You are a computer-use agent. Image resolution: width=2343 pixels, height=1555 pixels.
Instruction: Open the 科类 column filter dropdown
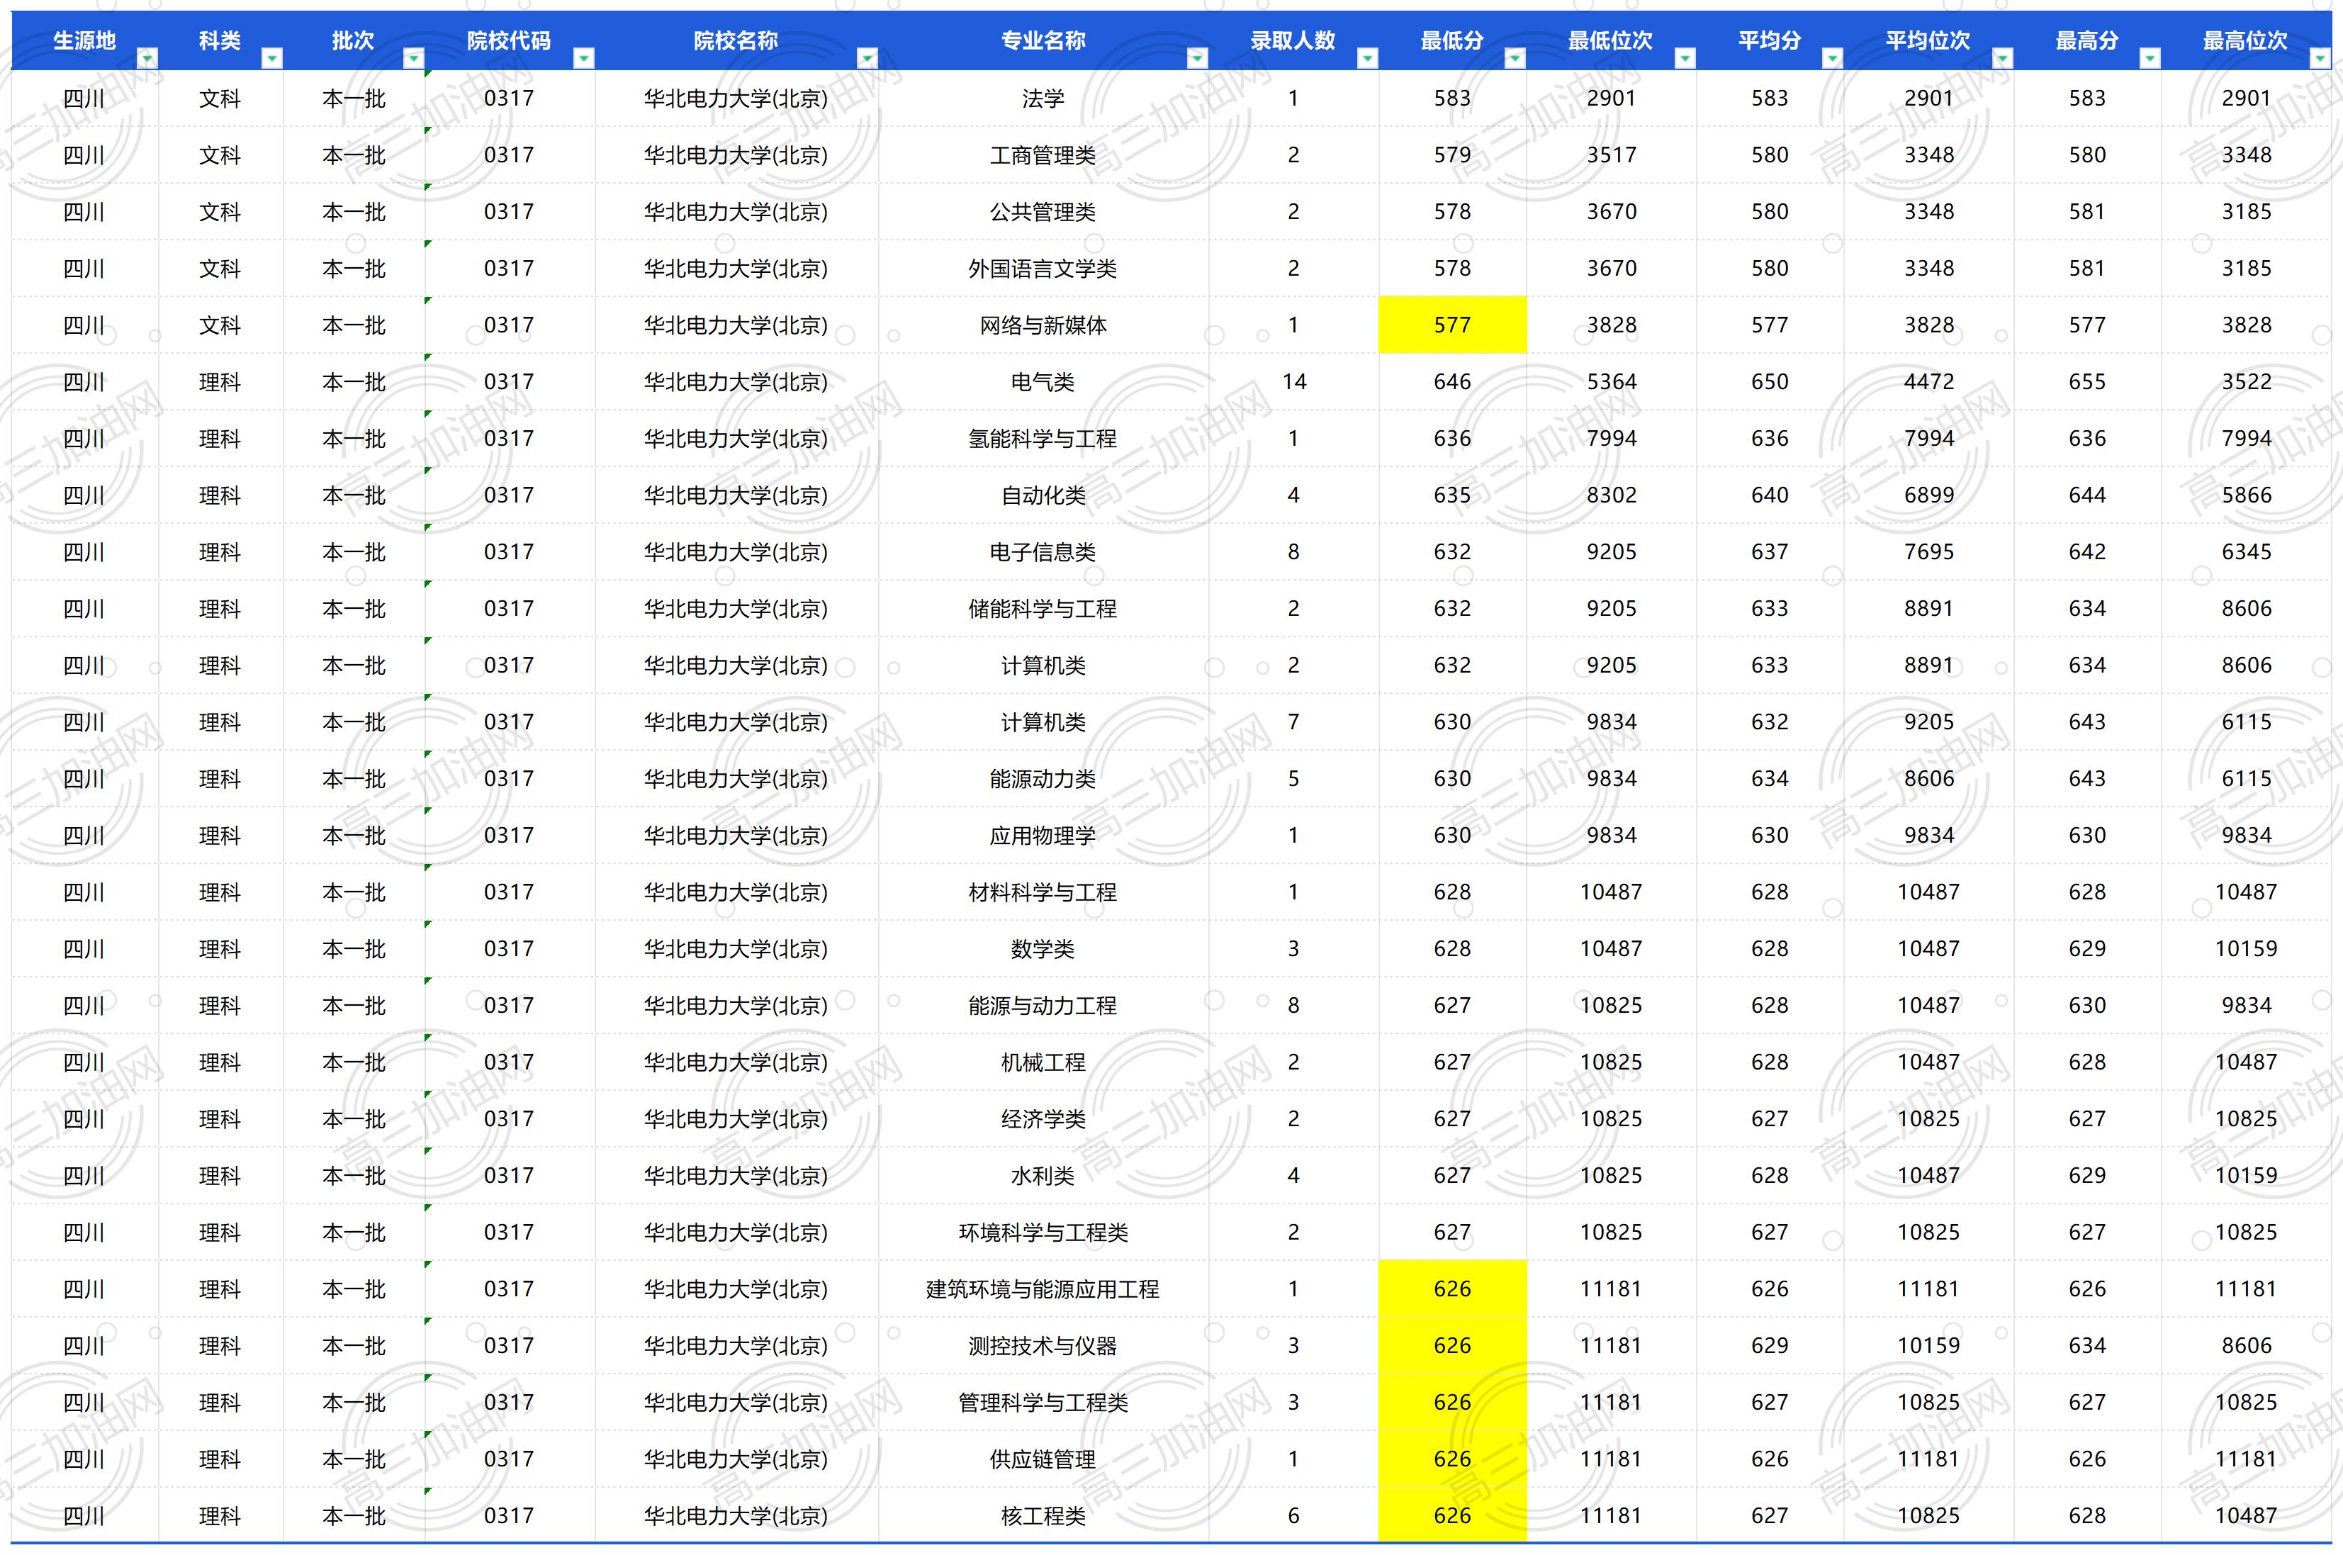click(271, 59)
